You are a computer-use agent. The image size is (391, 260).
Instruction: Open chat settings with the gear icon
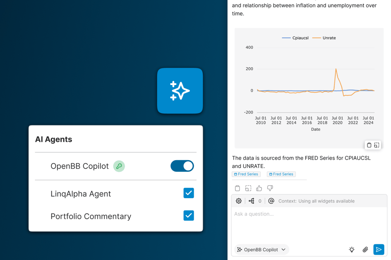pos(239,201)
